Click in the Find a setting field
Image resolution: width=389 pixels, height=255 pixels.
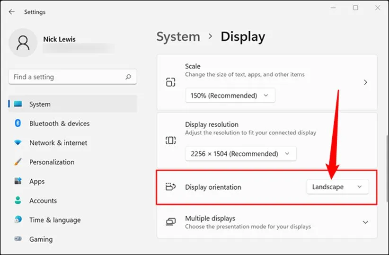66,77
